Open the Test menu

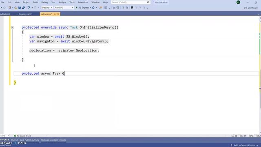click(x=53, y=2)
